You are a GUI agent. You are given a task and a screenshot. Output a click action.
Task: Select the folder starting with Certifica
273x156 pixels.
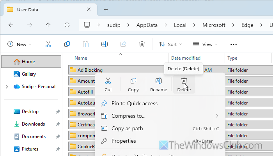[82, 125]
